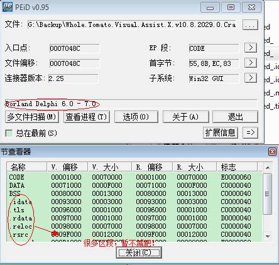
Task: Click flags value D0000040 in .rdata row
Action: [x=236, y=218]
